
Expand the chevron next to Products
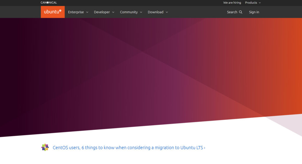tap(260, 3)
